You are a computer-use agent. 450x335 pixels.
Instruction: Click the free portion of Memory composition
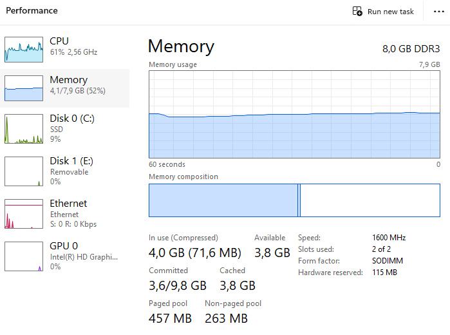point(370,200)
